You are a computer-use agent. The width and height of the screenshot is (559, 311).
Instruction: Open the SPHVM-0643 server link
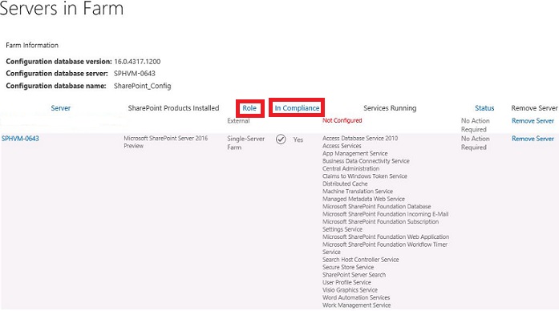click(x=20, y=138)
